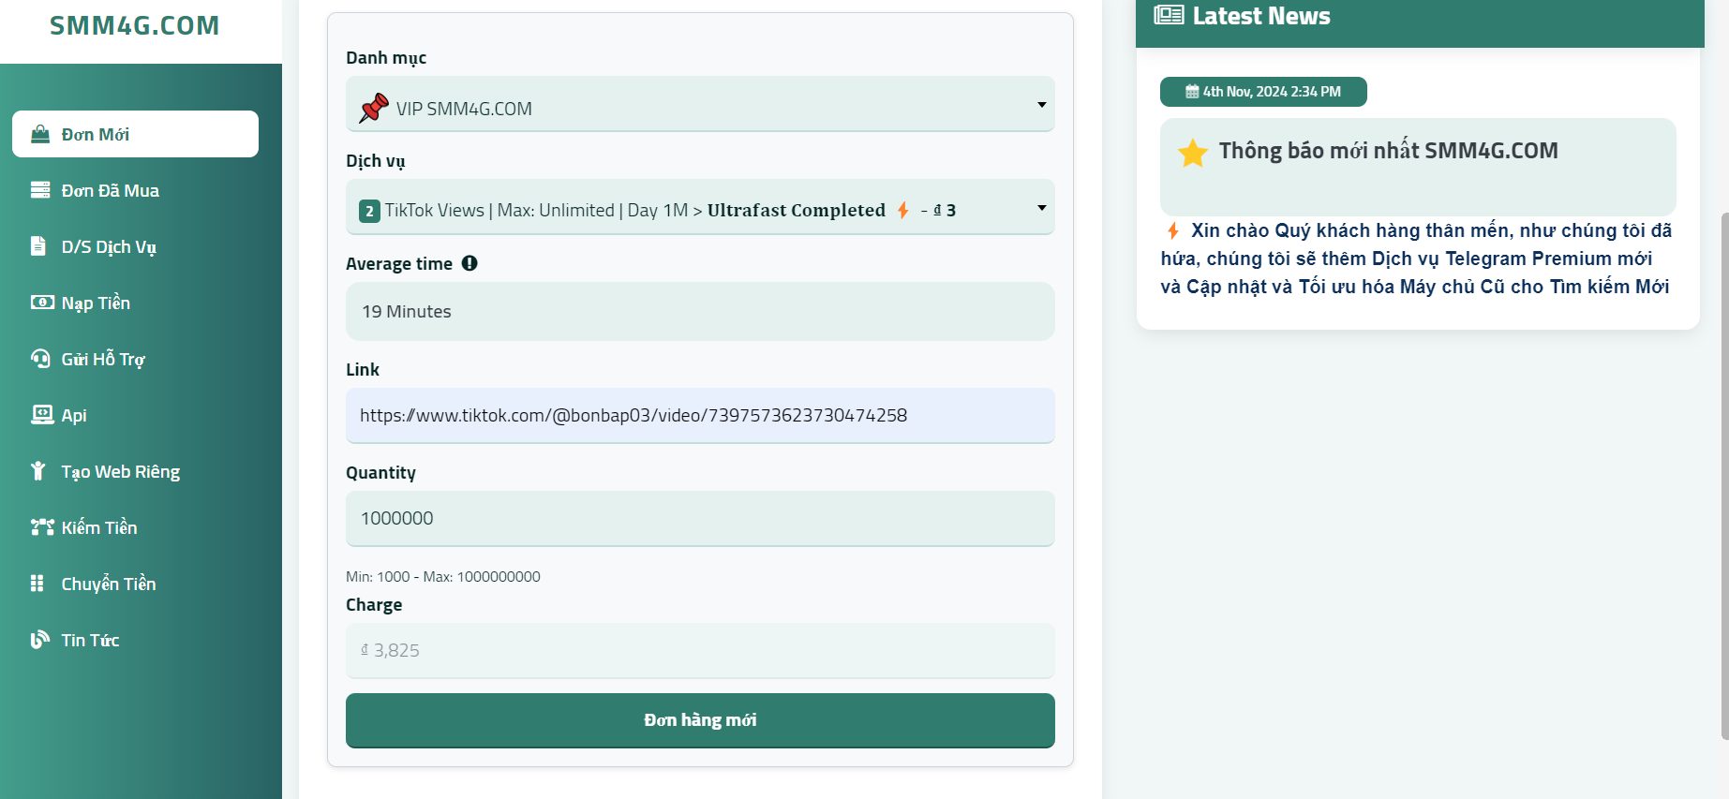
Task: Click the 19 Minutes average time field
Action: [700, 311]
